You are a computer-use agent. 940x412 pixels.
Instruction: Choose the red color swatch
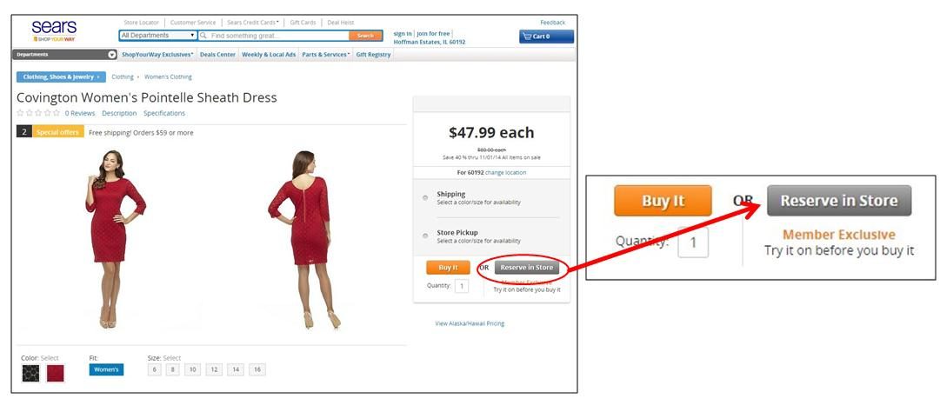click(55, 373)
